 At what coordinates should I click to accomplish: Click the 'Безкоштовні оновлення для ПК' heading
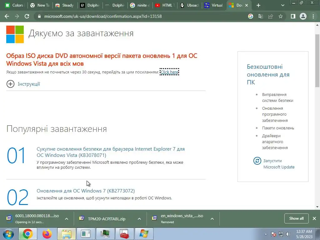[268, 74]
